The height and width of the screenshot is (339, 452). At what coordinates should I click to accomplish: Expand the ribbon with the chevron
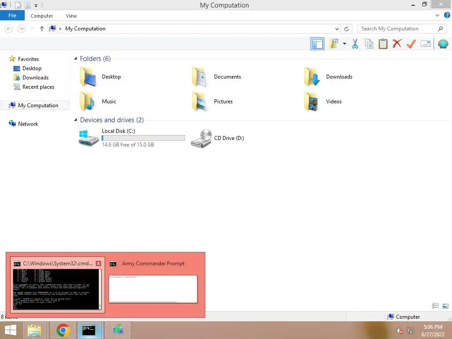click(437, 15)
